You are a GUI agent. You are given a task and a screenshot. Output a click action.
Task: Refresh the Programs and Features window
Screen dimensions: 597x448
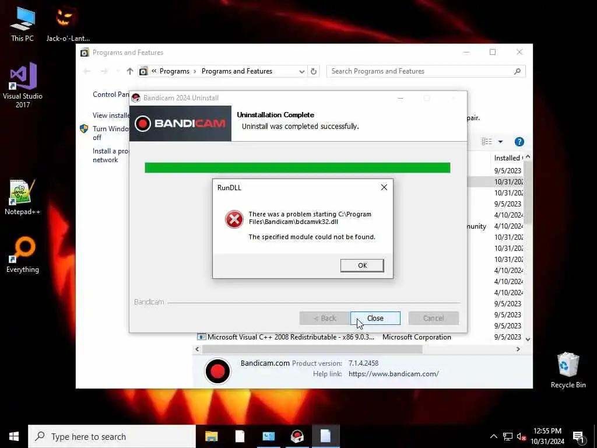pyautogui.click(x=313, y=71)
